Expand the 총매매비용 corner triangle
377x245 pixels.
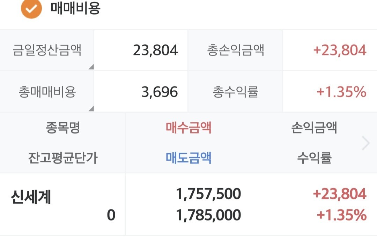coord(91,108)
